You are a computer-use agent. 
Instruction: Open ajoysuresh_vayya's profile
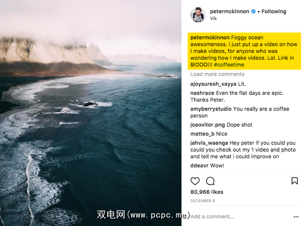click(x=213, y=84)
